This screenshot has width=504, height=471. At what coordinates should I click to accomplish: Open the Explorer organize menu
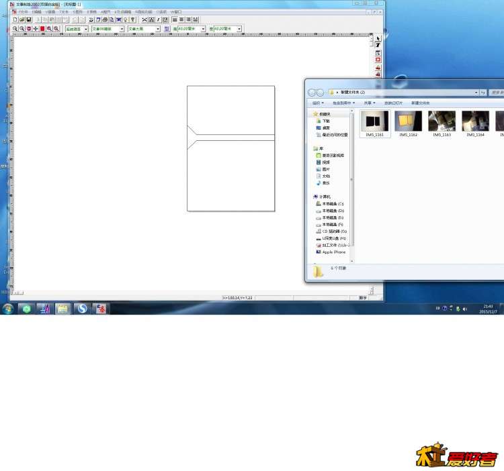click(317, 103)
